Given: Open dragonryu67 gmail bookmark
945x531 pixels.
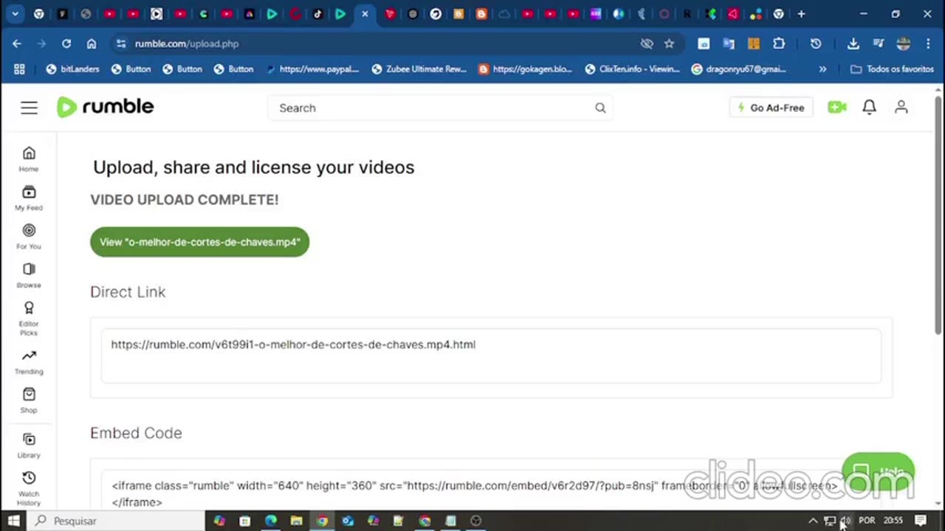Looking at the screenshot, I should [738, 69].
